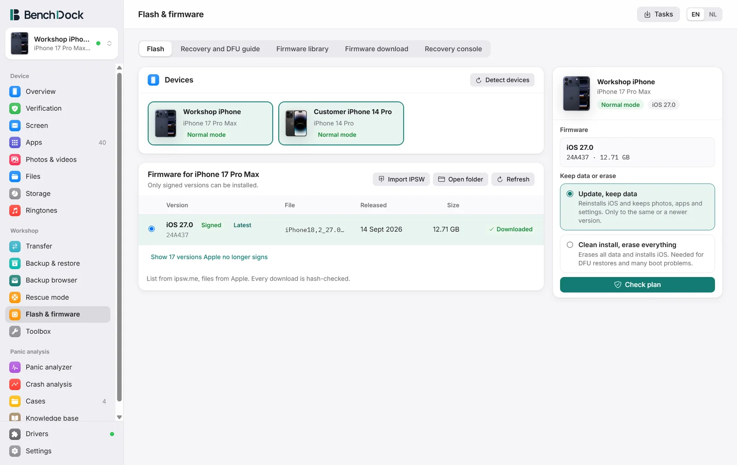The width and height of the screenshot is (737, 465).
Task: Click Open folder button
Action: pos(460,179)
